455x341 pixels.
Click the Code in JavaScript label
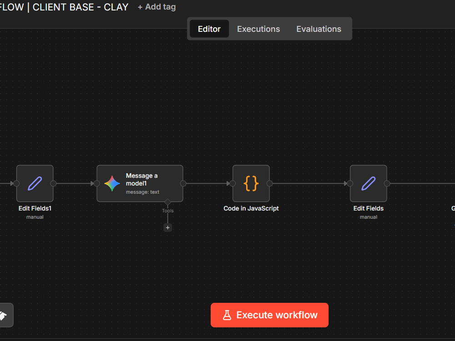click(251, 208)
